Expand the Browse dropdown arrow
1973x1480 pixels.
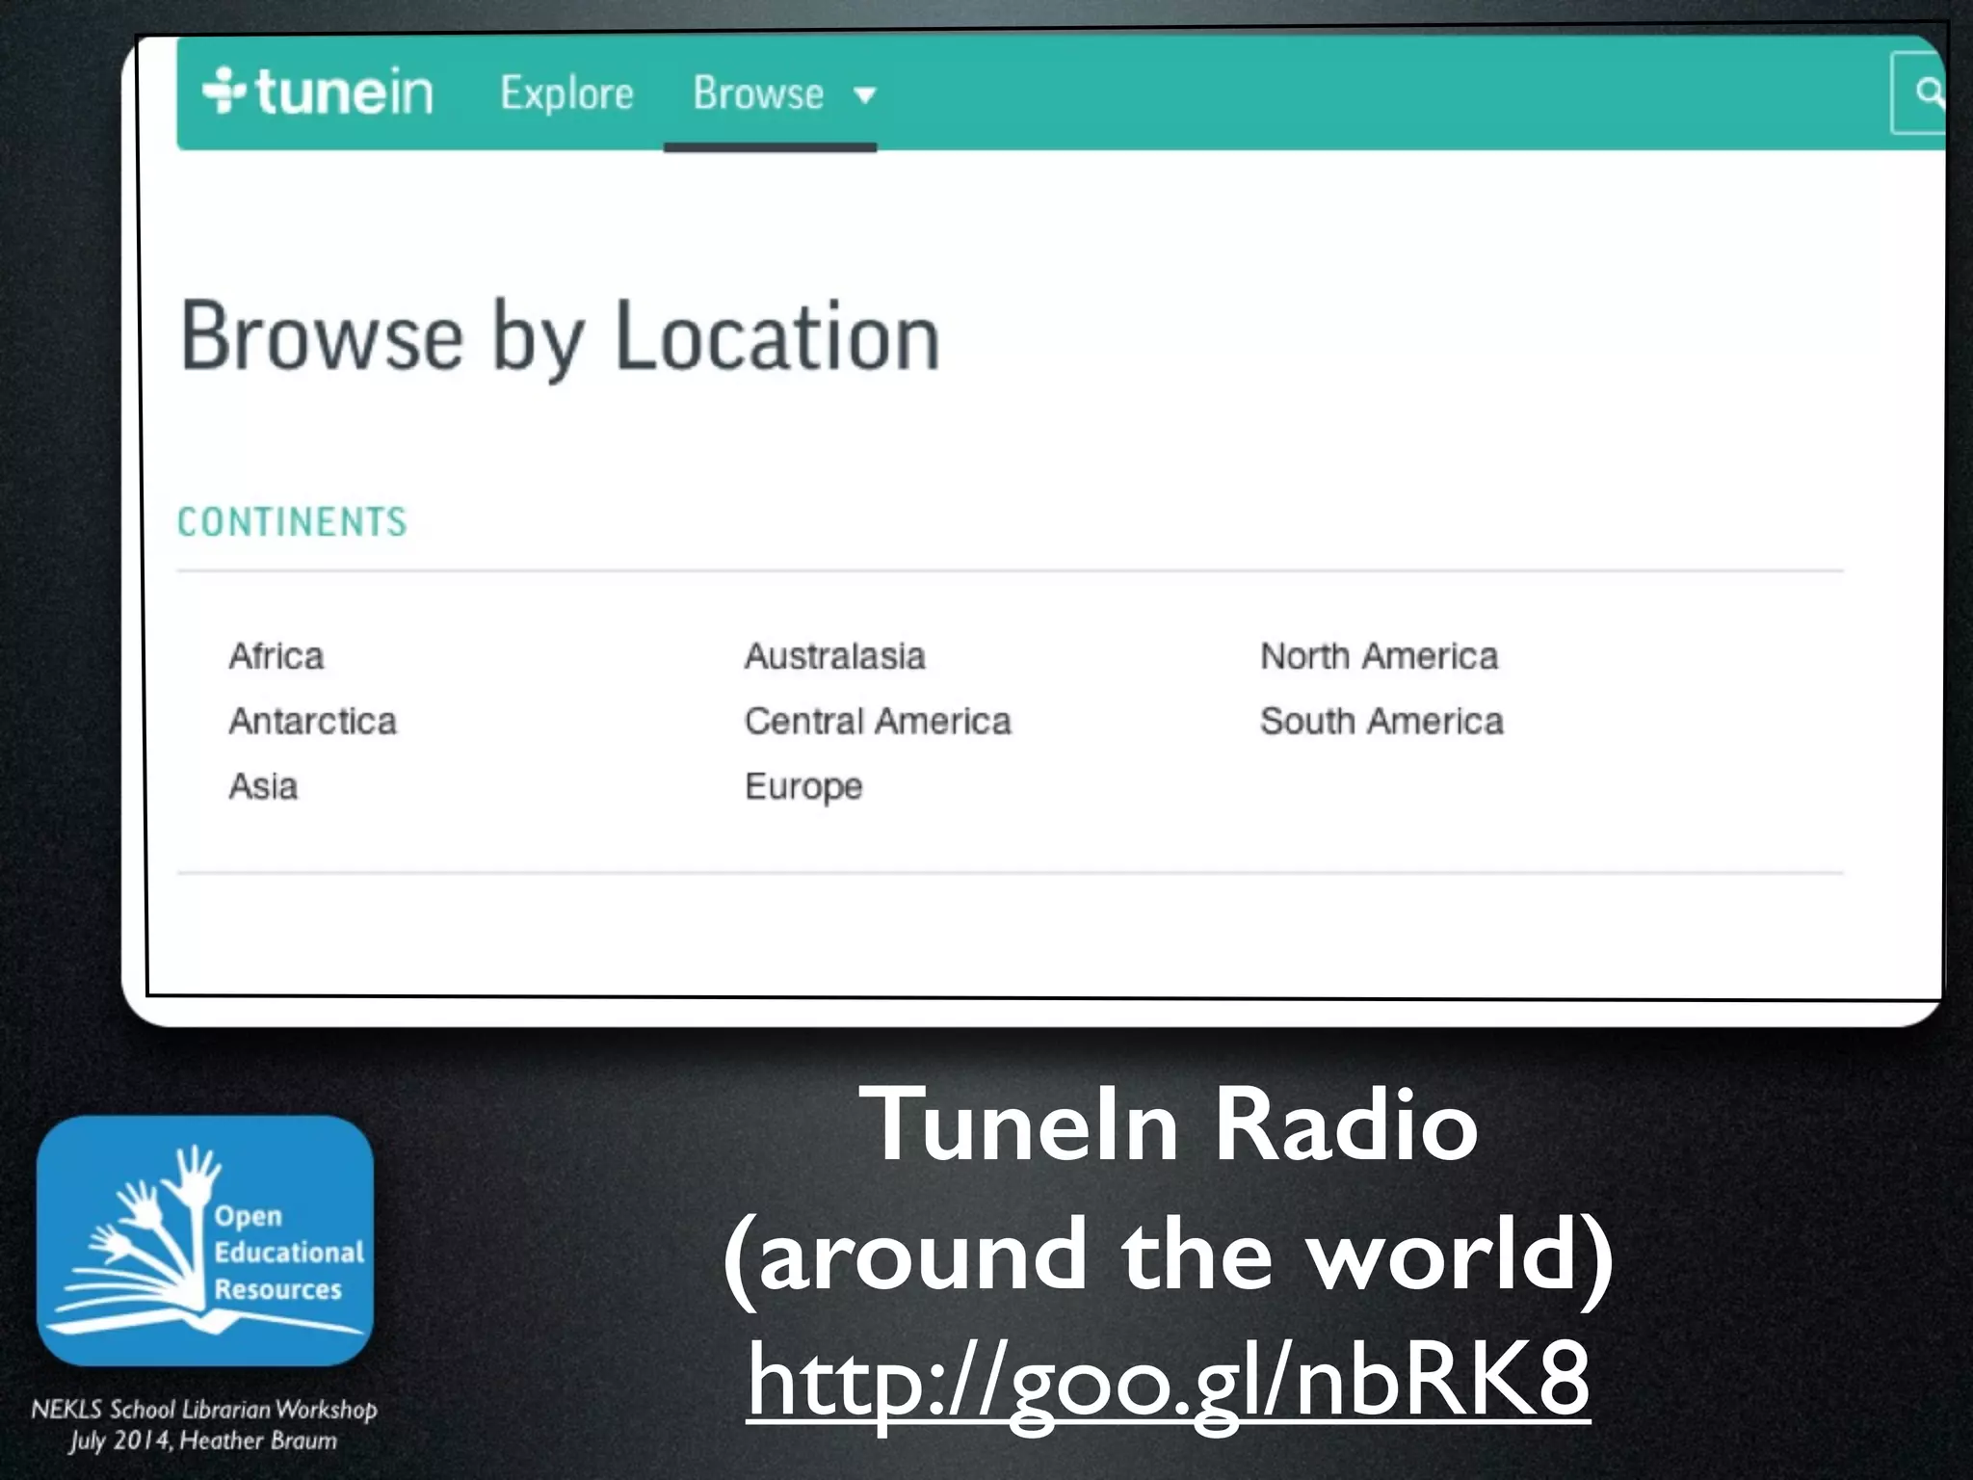tap(865, 95)
